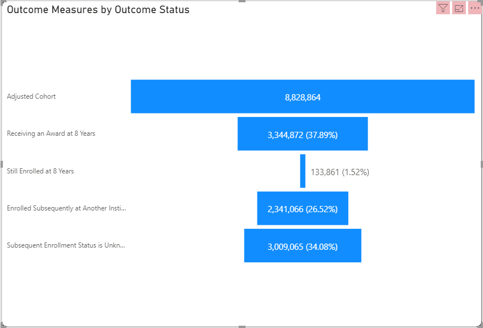Screen dimensions: 483x328
Task: Click the 2,341,066 (26.52%) data label
Action: click(302, 209)
